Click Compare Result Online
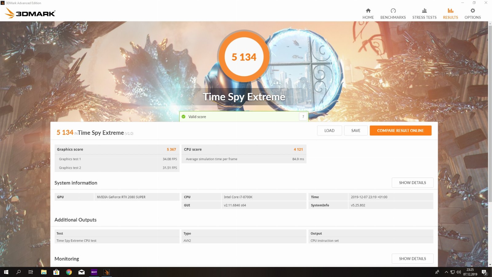492x277 pixels. tap(400, 130)
